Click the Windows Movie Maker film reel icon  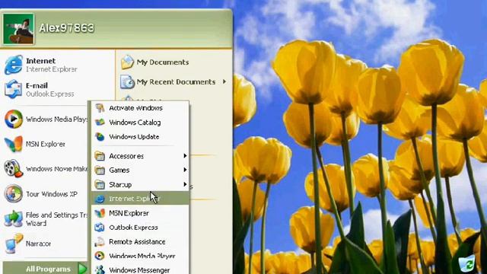coord(14,169)
